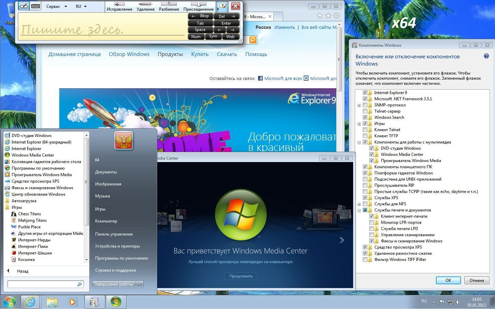This screenshot has width=495, height=309.
Task: Click the volume speaker tray icon
Action: point(459,302)
